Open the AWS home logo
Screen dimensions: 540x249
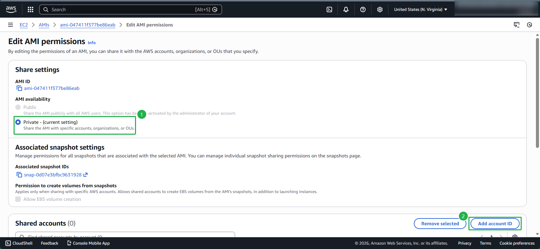pos(11,9)
